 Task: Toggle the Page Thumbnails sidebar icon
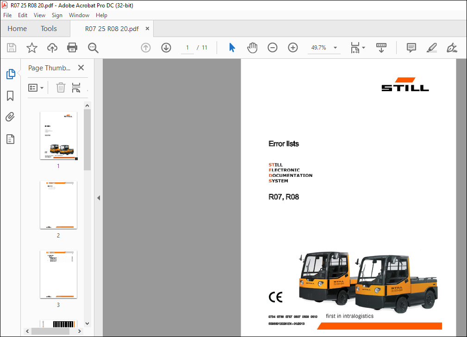pyautogui.click(x=11, y=74)
